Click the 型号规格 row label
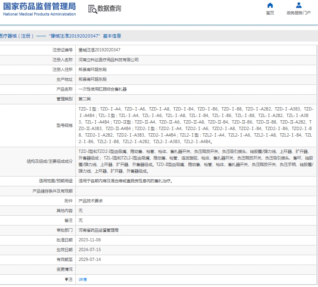The width and height of the screenshot is (318, 287). coord(64,125)
